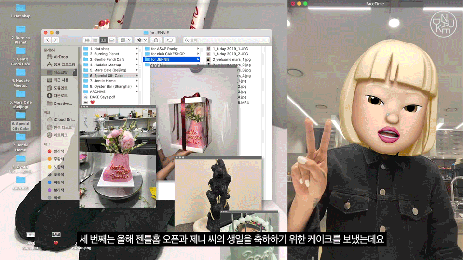This screenshot has height=260, width=463.
Task: Go back in Finder navigation
Action: (48, 40)
